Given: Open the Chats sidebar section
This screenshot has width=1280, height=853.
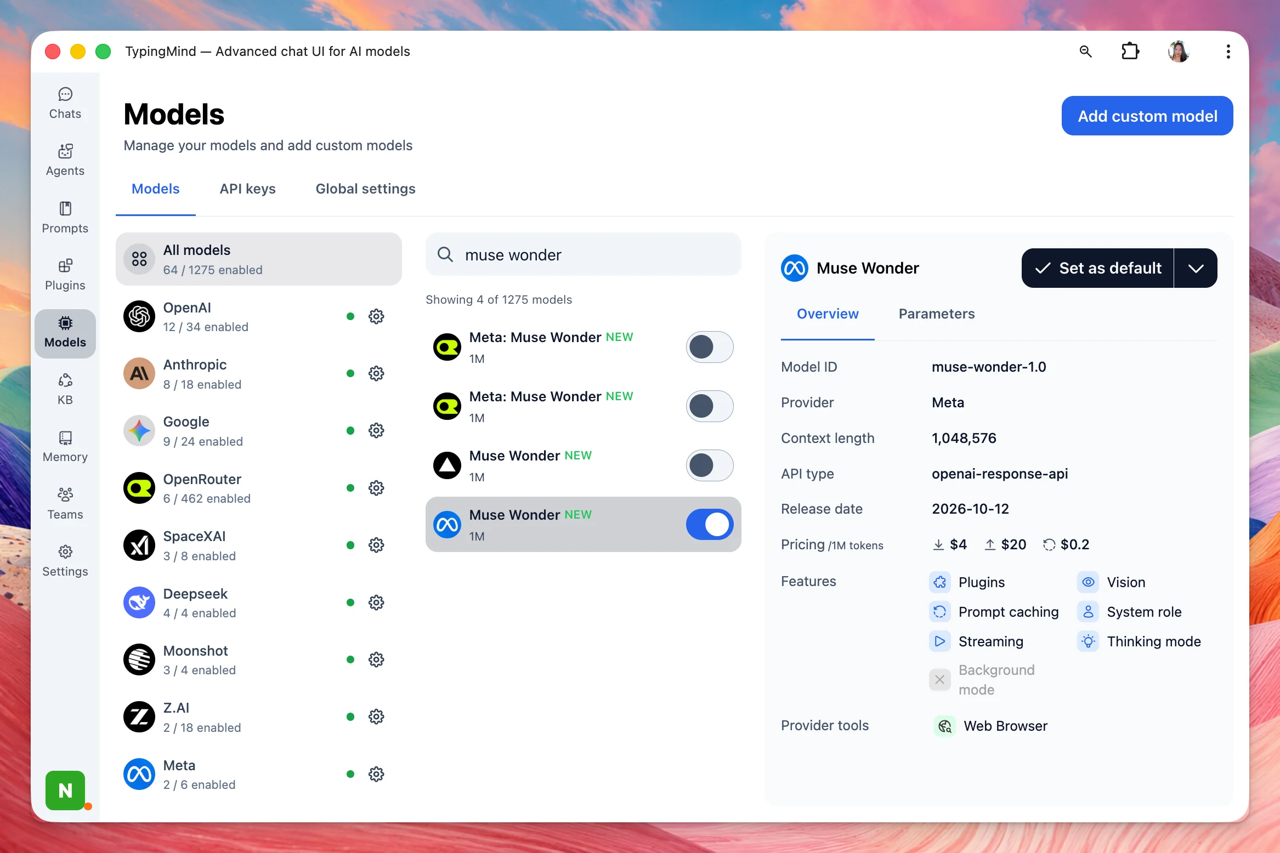Looking at the screenshot, I should [x=65, y=104].
